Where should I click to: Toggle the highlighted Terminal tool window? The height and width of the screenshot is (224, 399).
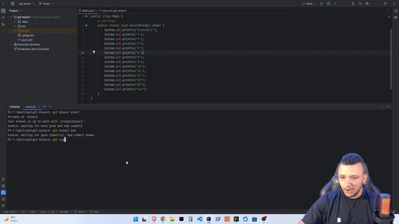[3, 192]
